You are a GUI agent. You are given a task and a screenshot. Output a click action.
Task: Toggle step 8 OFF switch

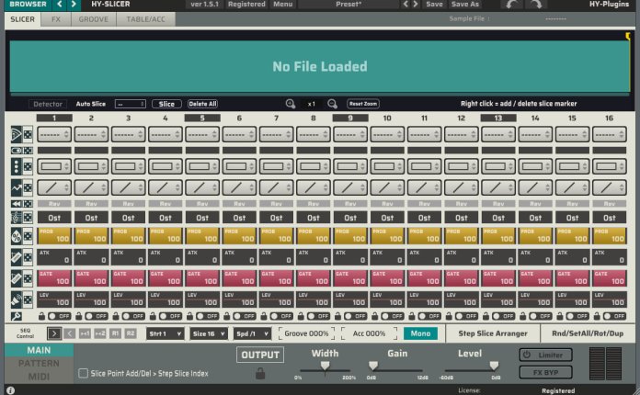point(318,316)
